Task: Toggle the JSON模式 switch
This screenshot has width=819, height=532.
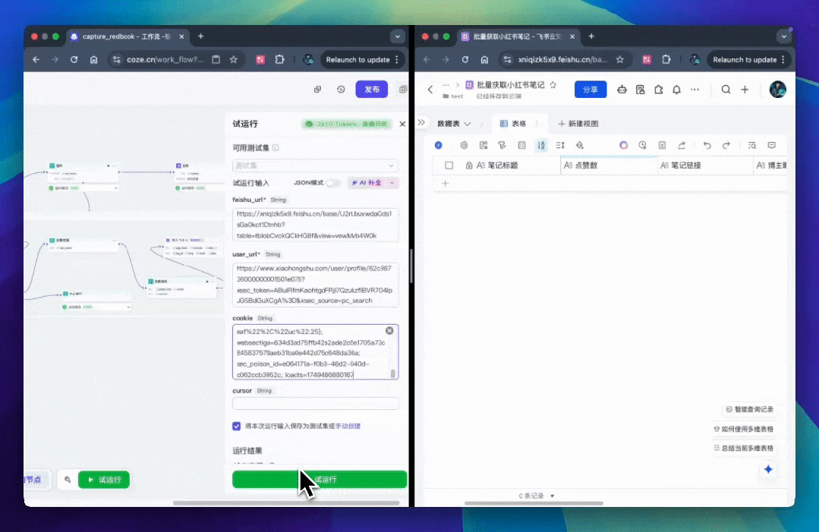Action: pyautogui.click(x=332, y=183)
